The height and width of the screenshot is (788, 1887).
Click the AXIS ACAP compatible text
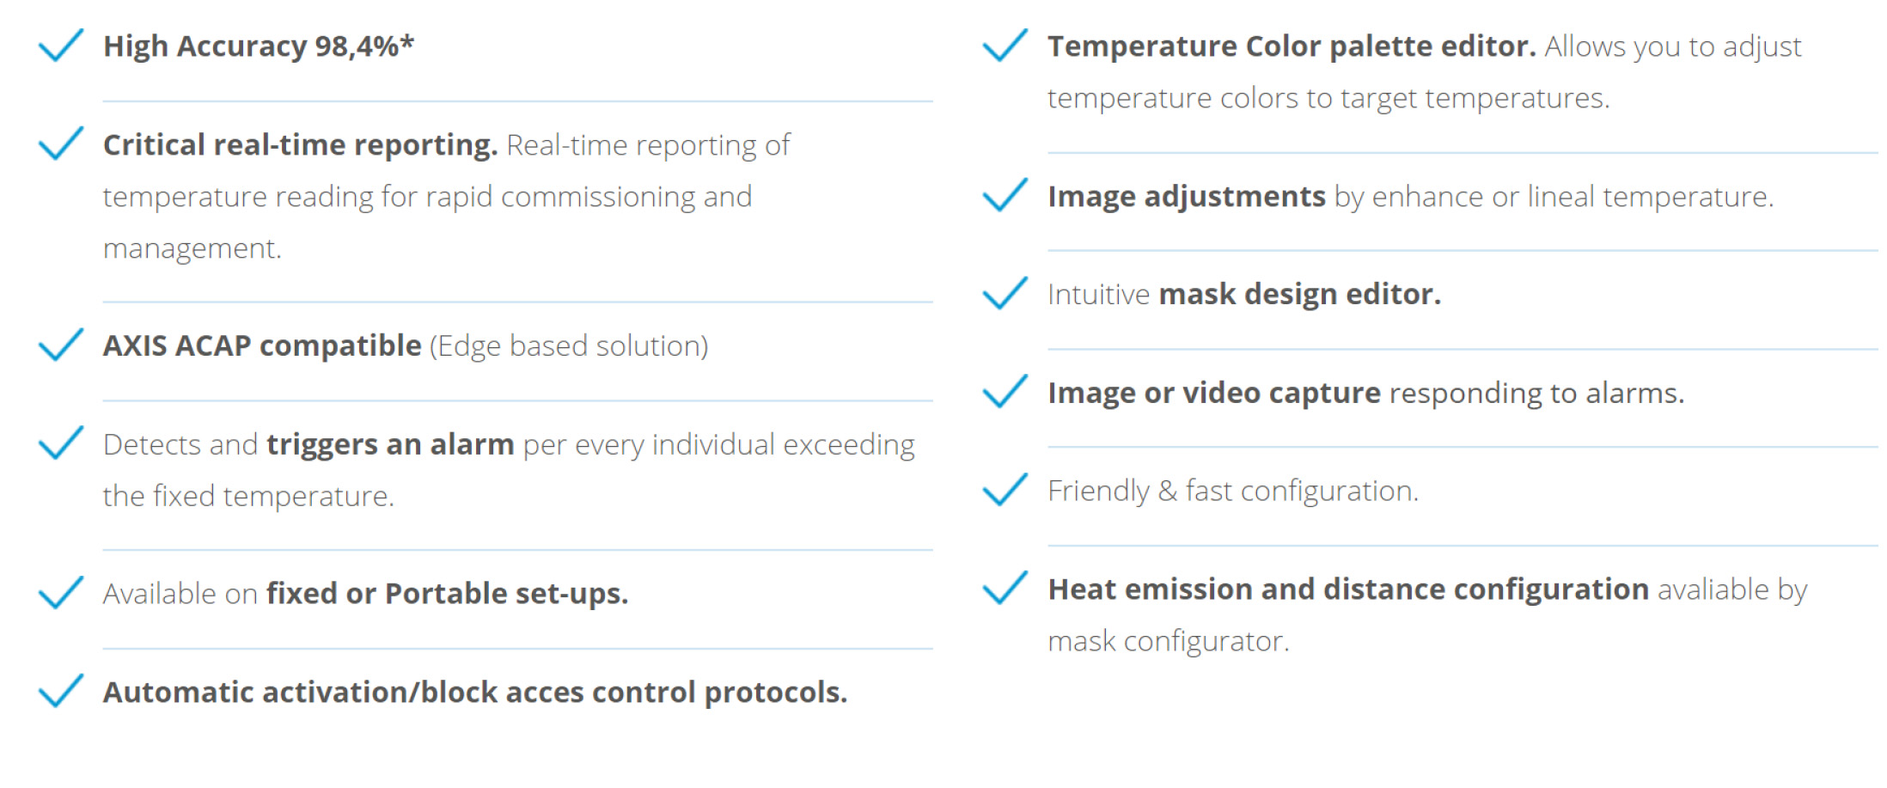(262, 345)
